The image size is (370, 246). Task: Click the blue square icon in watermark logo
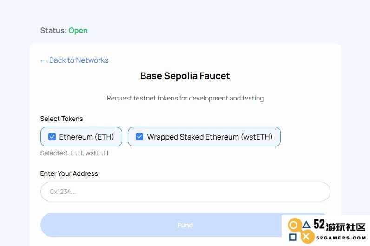293,237
